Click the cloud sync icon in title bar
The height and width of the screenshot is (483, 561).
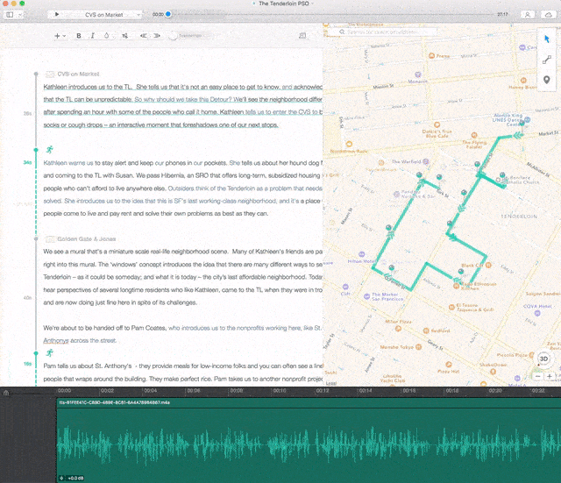[x=548, y=14]
